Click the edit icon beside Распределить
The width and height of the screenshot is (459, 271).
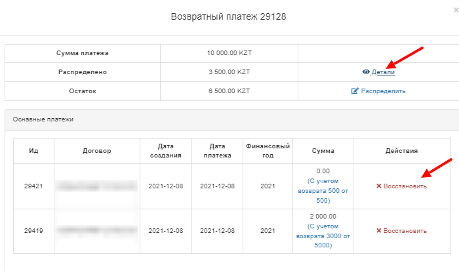355,91
